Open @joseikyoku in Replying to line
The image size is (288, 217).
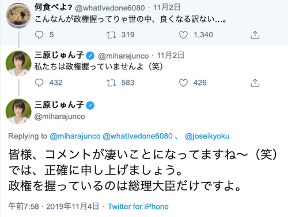click(x=207, y=136)
